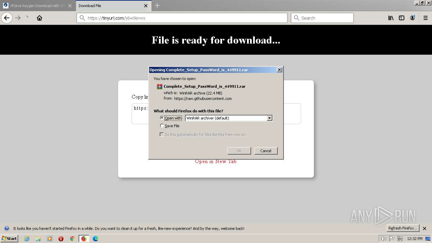Tick Do this automatically checkbox
432x243 pixels.
pyautogui.click(x=162, y=134)
